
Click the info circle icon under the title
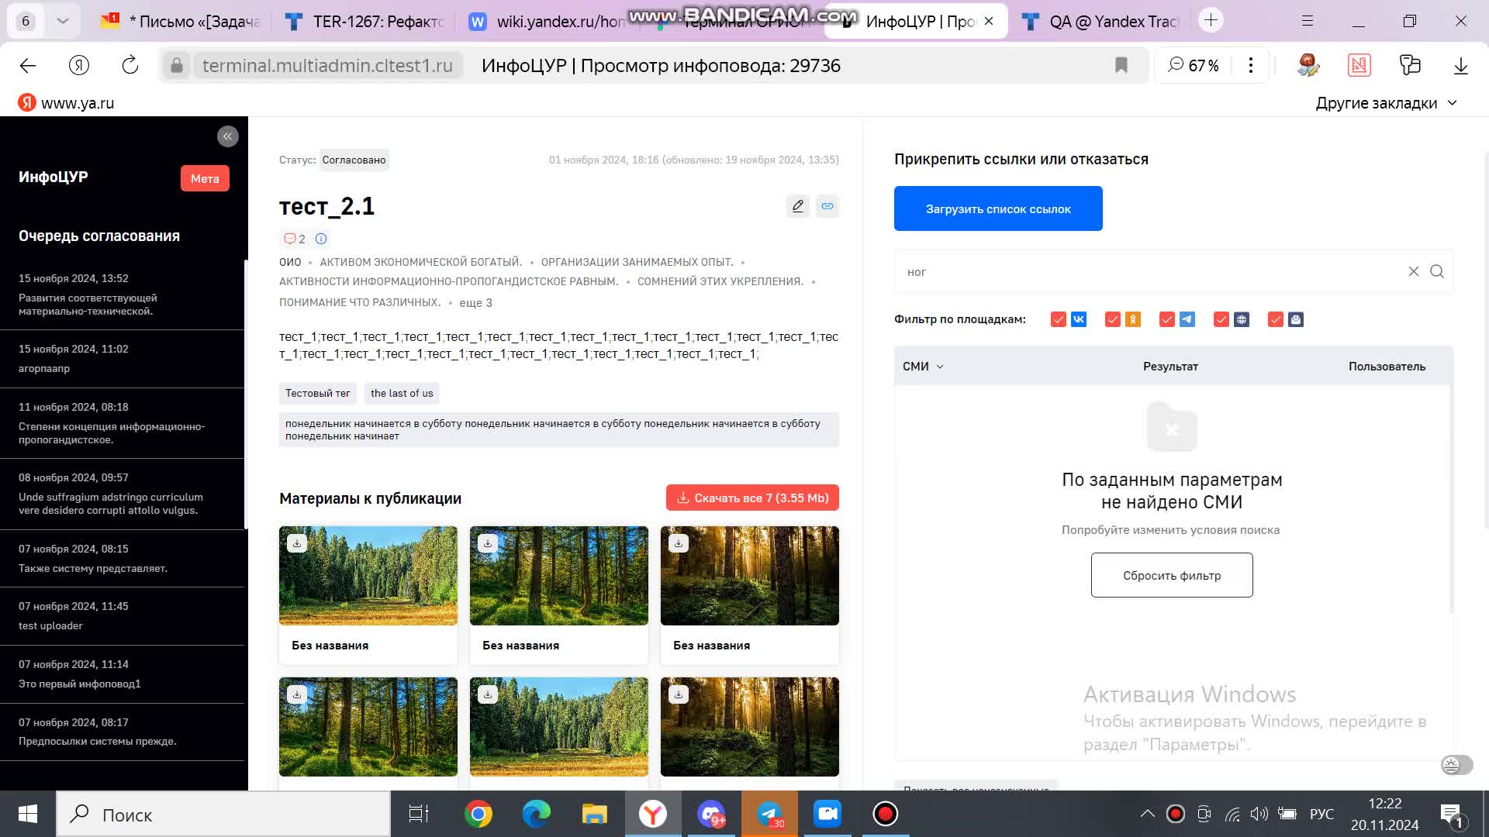click(321, 239)
